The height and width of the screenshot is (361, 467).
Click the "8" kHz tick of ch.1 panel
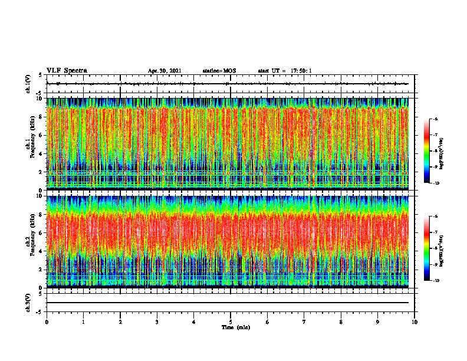pos(41,117)
